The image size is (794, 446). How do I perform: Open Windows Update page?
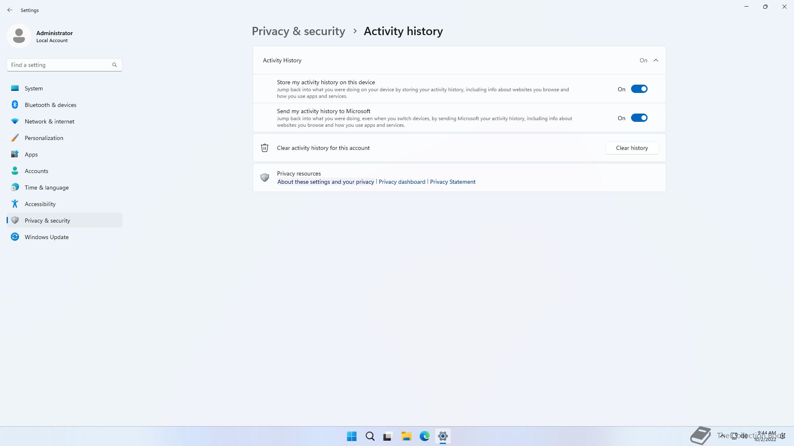46,237
